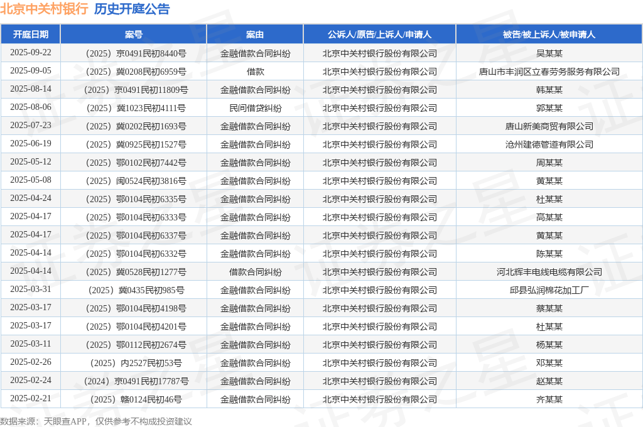Click the date 2025-05-12
Image resolution: width=643 pixels, height=427 pixels.
31,162
